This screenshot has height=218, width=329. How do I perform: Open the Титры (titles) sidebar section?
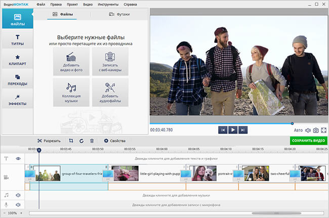tap(17, 39)
